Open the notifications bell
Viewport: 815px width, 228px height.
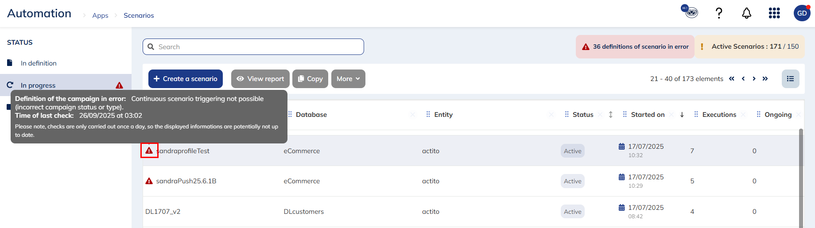pos(746,13)
